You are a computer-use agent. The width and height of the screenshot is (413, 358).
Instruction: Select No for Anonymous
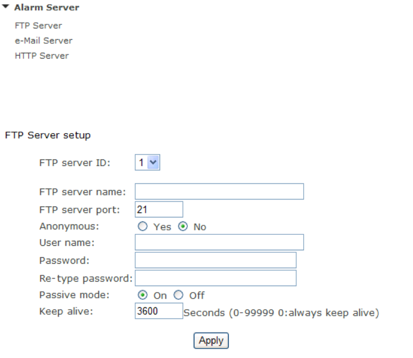[183, 226]
